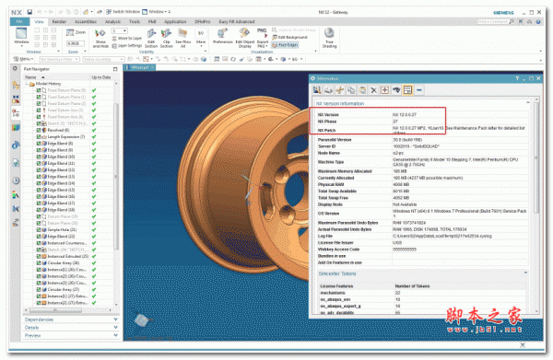Click the Switch Window button
This screenshot has height=360, width=553.
pos(123,12)
